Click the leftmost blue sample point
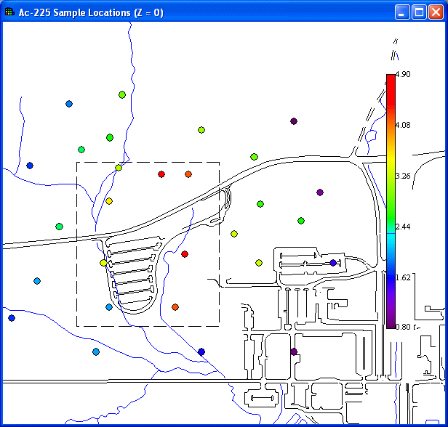448x427 pixels. tap(12, 318)
